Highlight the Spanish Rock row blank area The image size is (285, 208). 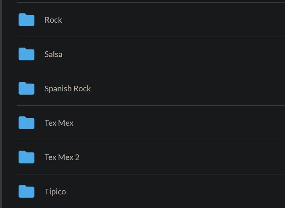[189, 89]
